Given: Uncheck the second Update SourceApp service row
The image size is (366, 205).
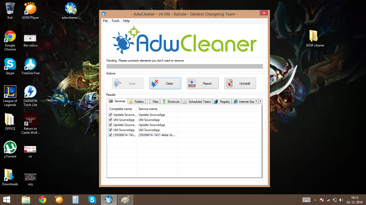Looking at the screenshot, I should pos(110,125).
